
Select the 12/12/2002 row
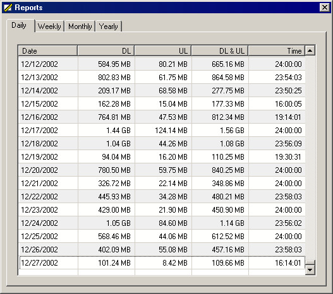[162, 64]
